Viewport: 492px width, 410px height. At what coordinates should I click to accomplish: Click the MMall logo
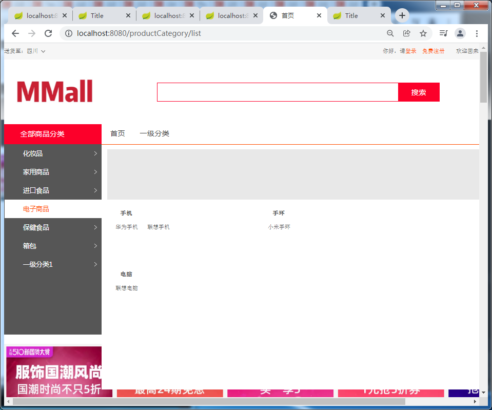(x=55, y=91)
